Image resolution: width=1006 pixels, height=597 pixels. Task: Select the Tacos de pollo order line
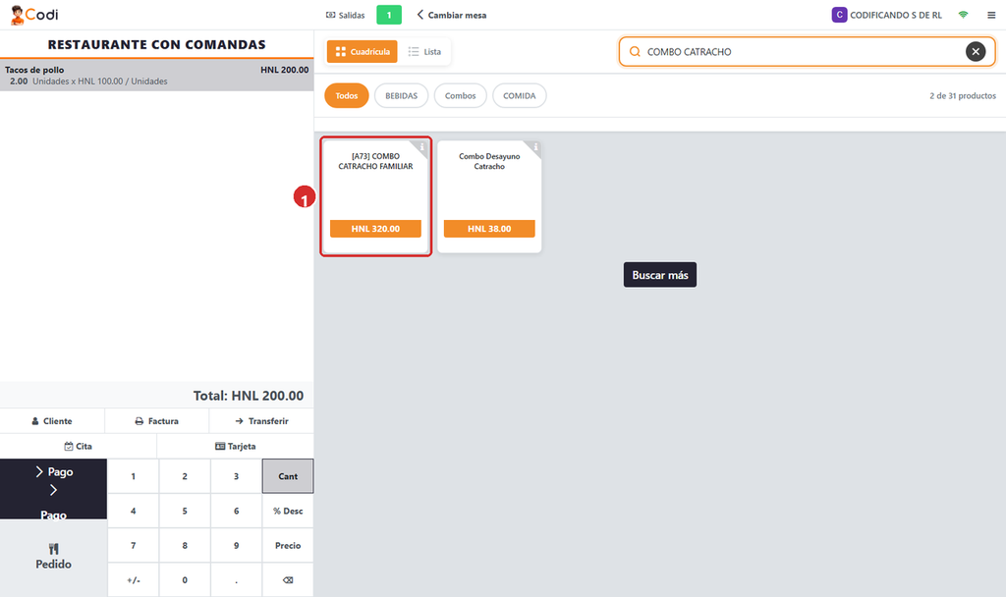156,75
